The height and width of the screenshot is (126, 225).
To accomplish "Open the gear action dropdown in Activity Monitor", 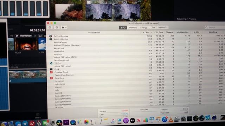I will pos(64,27).
